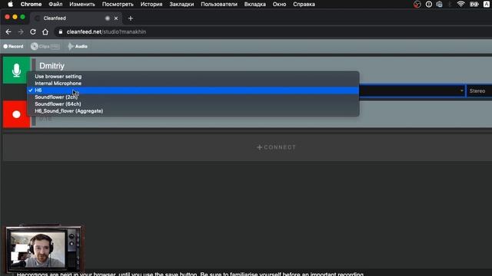This screenshot has width=492, height=276.
Task: Open the Вкладка menu
Action: [254, 4]
